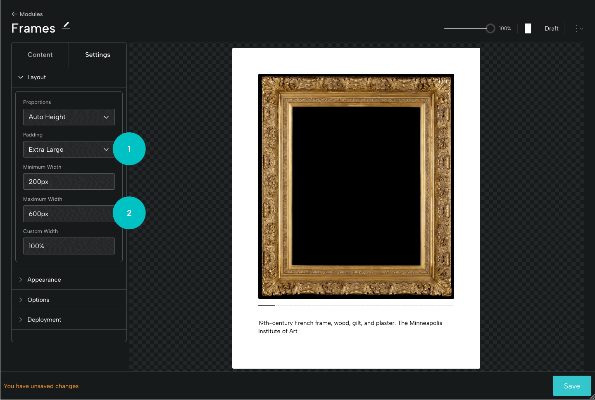This screenshot has height=400, width=595.
Task: Switch to the Content tab
Action: click(40, 54)
